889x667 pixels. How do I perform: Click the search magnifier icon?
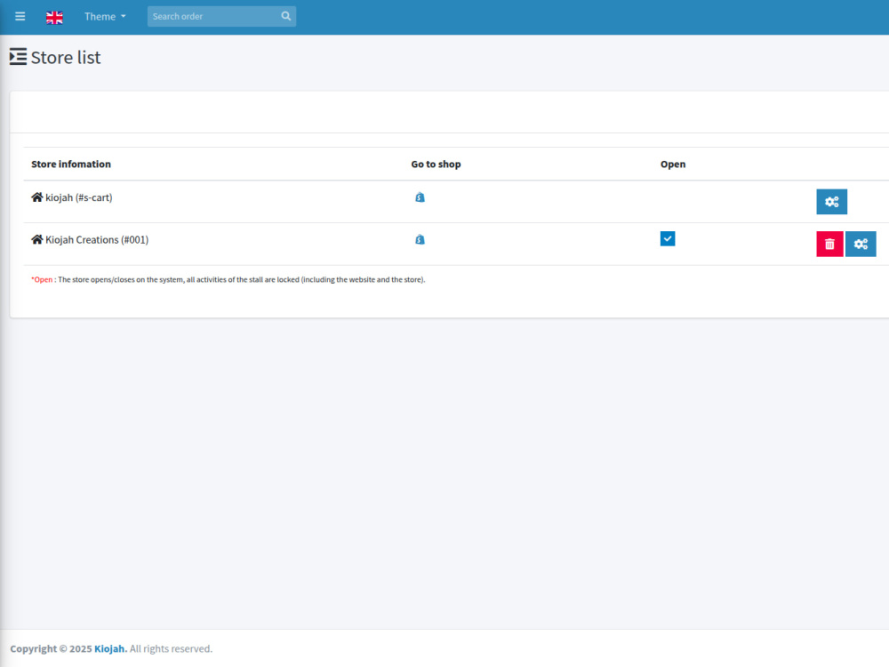click(286, 16)
